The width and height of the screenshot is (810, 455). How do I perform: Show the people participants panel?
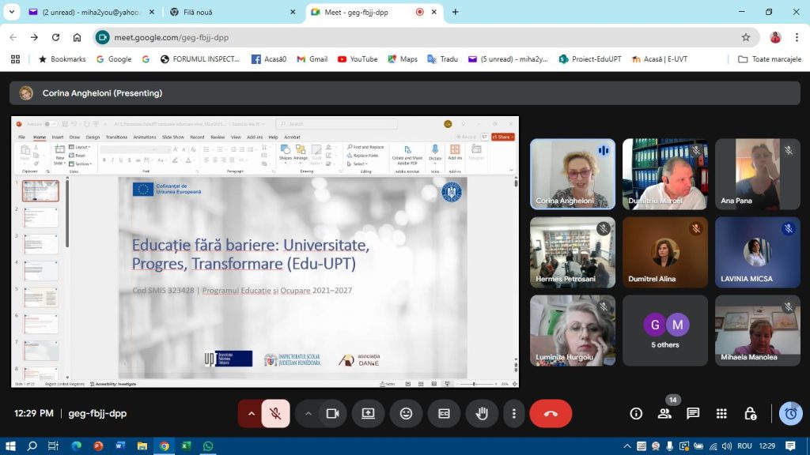(x=664, y=413)
